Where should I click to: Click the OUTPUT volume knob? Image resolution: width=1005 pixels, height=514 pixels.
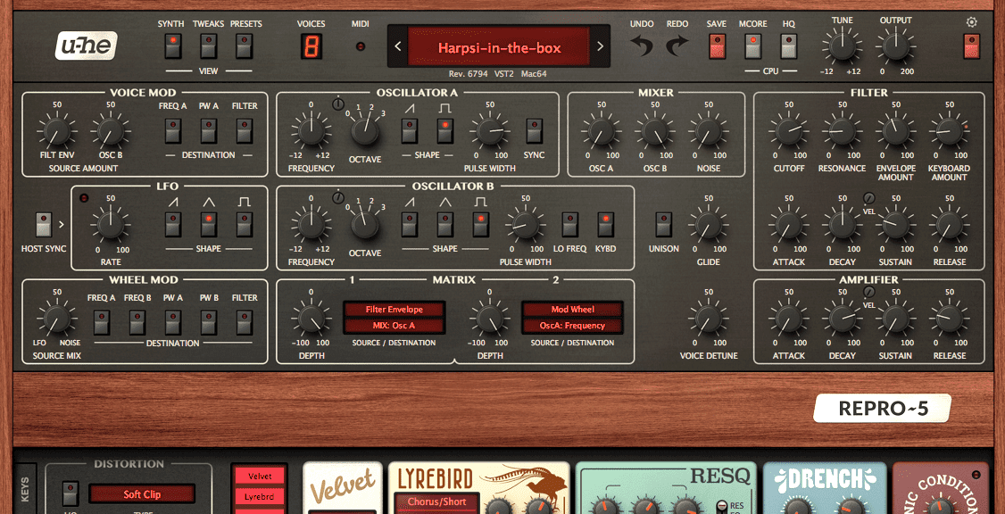[895, 46]
